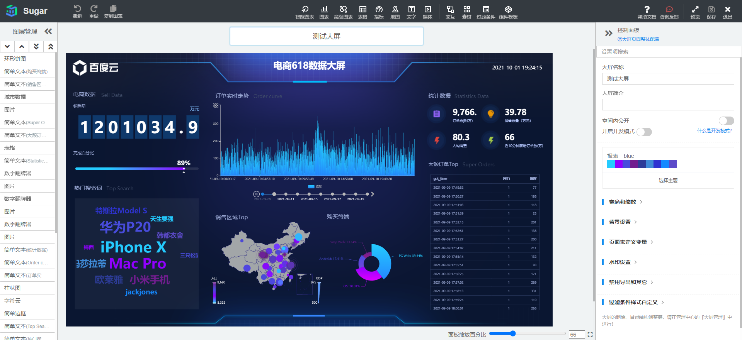This screenshot has height=340, width=742.
Task: Click the 2021-09-15 timeline marker
Action: coord(309,194)
